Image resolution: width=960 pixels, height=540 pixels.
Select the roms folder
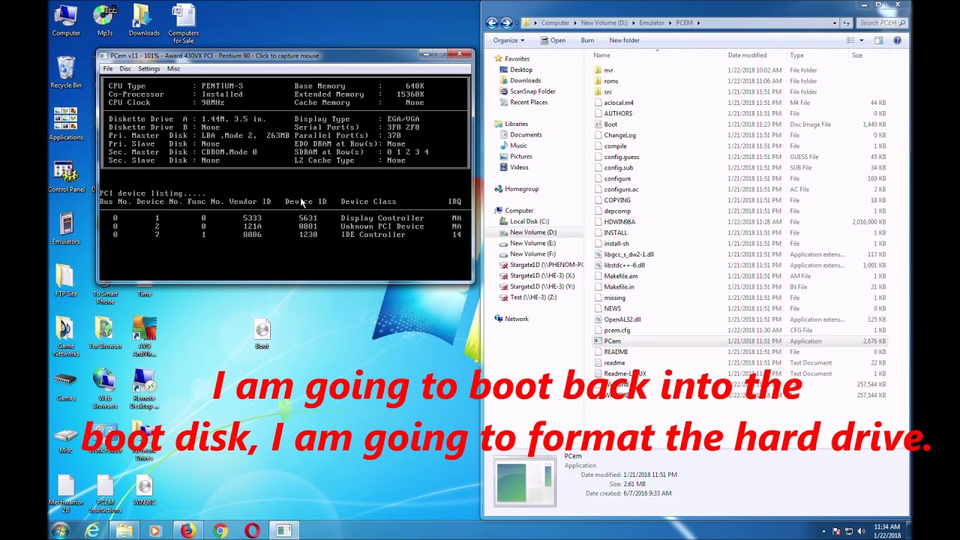tap(611, 81)
